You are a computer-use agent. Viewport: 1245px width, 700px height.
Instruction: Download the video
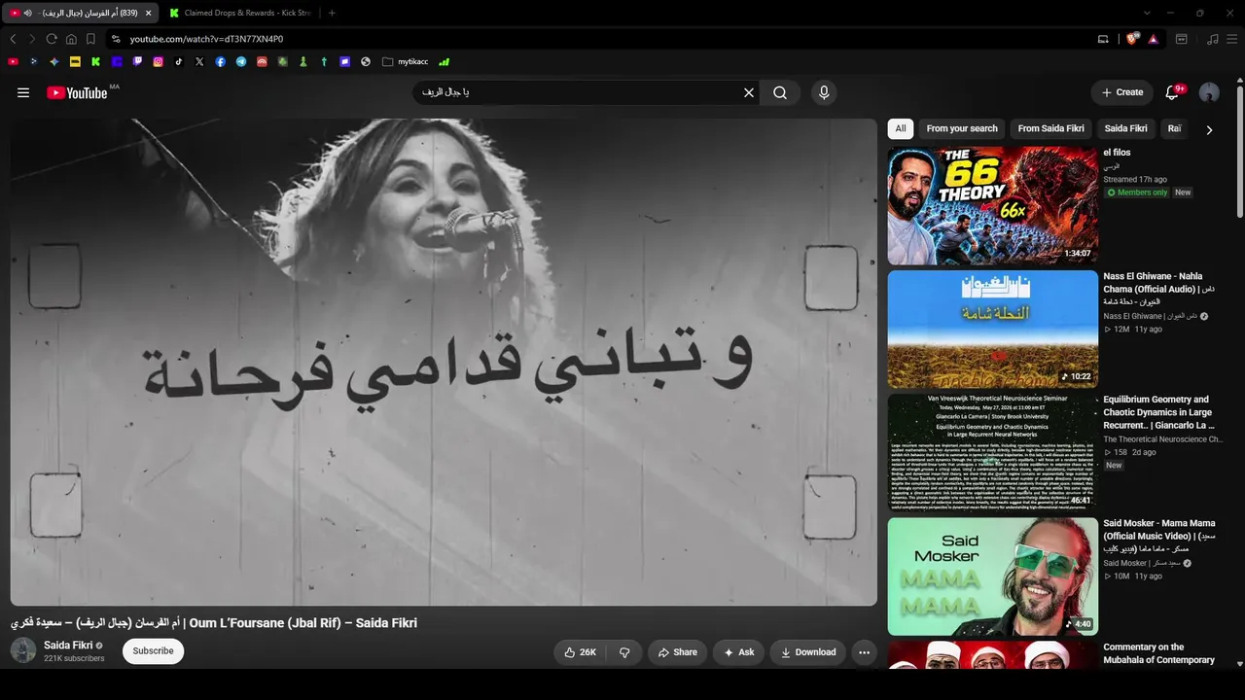(x=808, y=652)
